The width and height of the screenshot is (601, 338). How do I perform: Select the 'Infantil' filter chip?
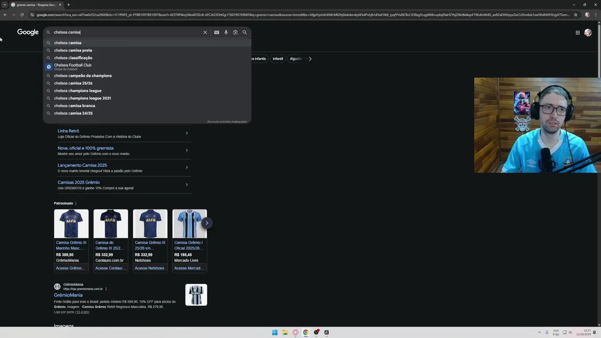click(278, 59)
